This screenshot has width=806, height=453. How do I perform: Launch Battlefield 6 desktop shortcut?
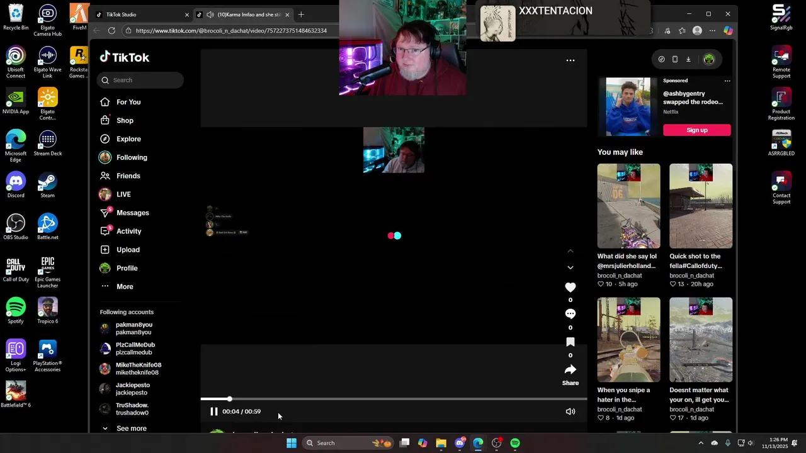click(x=16, y=394)
